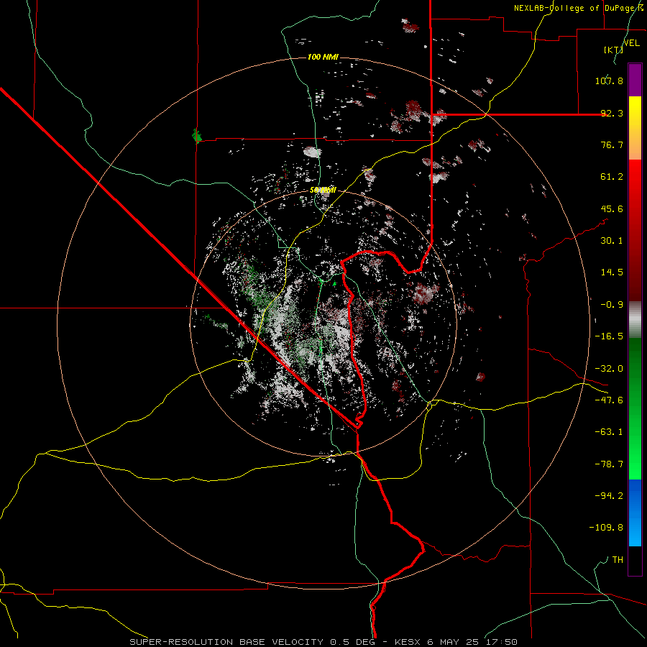Click the blue segment of the velocity color bar
The image size is (647, 647).
[635, 513]
